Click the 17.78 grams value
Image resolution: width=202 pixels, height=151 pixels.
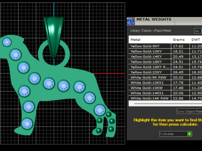coord(178,83)
